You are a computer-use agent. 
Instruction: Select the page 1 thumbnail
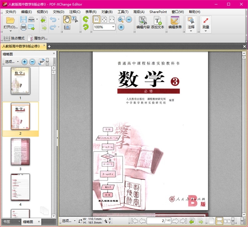(20, 81)
